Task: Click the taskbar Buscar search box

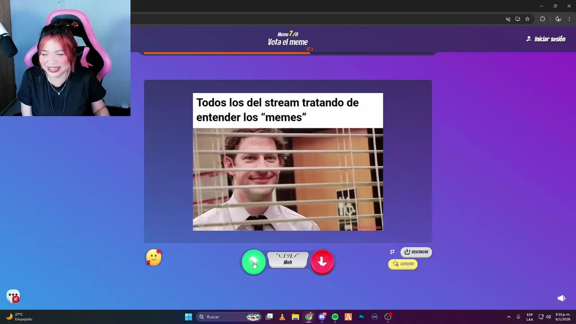Action: pyautogui.click(x=229, y=317)
